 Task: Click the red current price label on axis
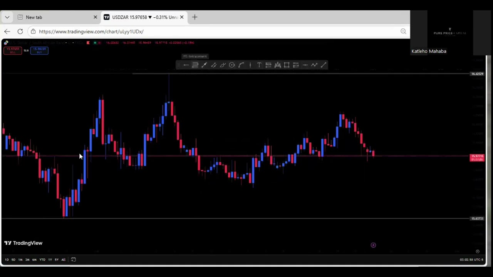[477, 157]
